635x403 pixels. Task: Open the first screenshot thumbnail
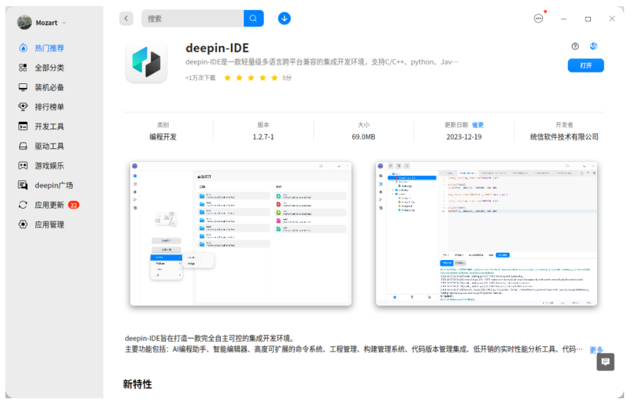(241, 234)
